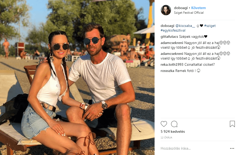Open the #sziget hashtag

[210, 26]
